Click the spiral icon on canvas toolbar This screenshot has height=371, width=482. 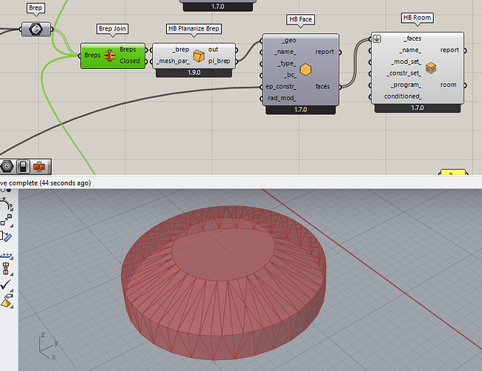pos(7,166)
